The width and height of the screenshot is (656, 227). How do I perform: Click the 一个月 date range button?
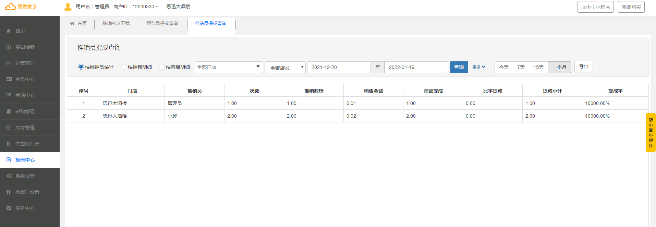(559, 67)
